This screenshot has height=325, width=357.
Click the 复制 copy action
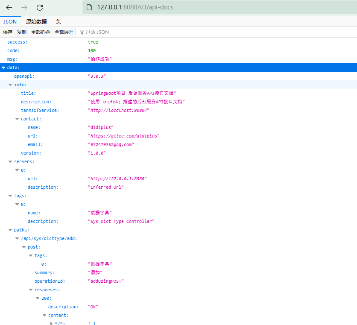tap(22, 32)
